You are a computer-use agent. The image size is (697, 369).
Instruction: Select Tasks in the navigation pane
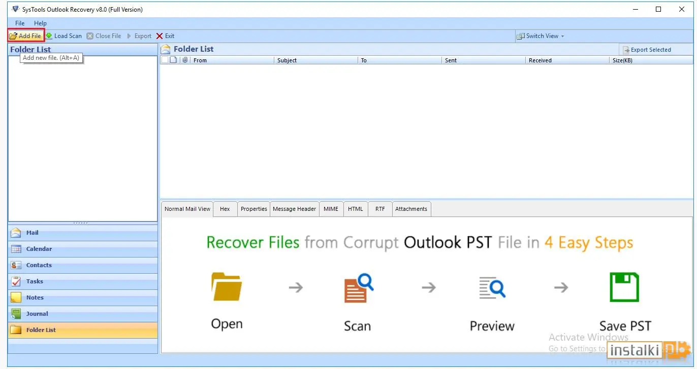[x=83, y=281]
